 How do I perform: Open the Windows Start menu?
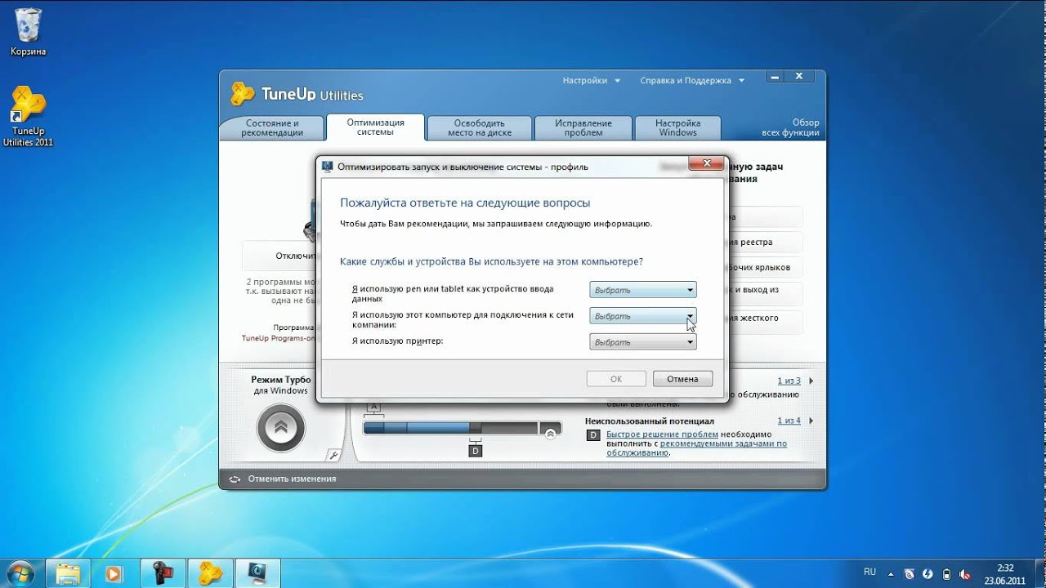point(20,572)
